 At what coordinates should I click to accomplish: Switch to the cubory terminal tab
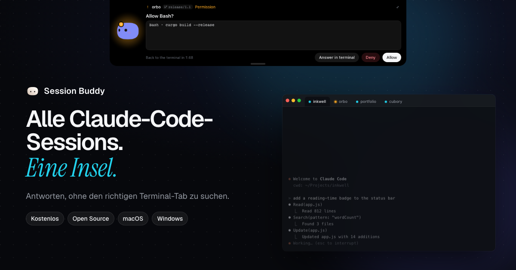pyautogui.click(x=393, y=102)
